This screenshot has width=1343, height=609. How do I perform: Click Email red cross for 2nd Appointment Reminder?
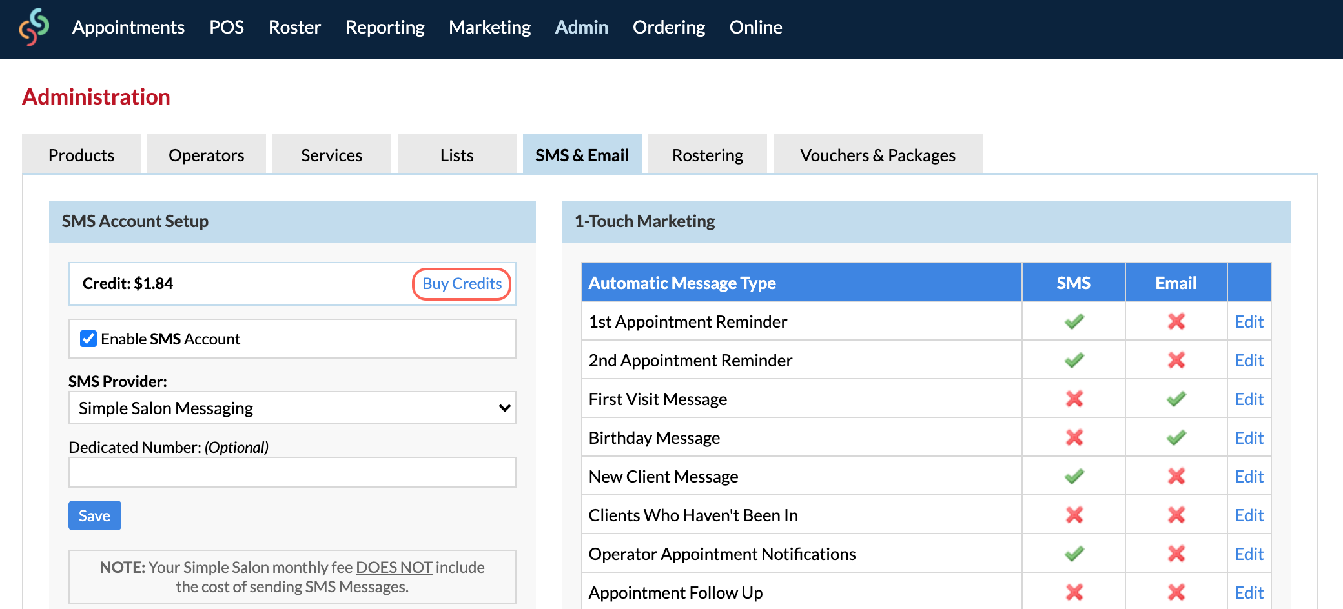pyautogui.click(x=1176, y=360)
